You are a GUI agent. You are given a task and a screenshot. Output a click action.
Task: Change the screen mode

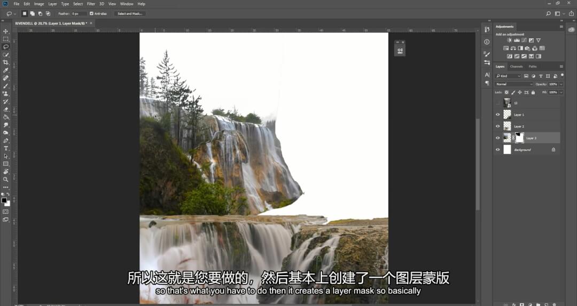[5, 220]
